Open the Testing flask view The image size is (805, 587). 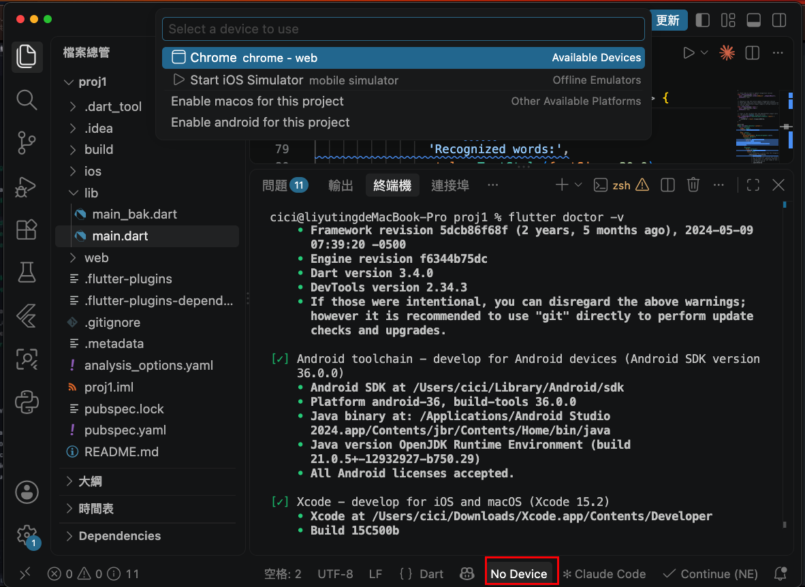point(26,272)
